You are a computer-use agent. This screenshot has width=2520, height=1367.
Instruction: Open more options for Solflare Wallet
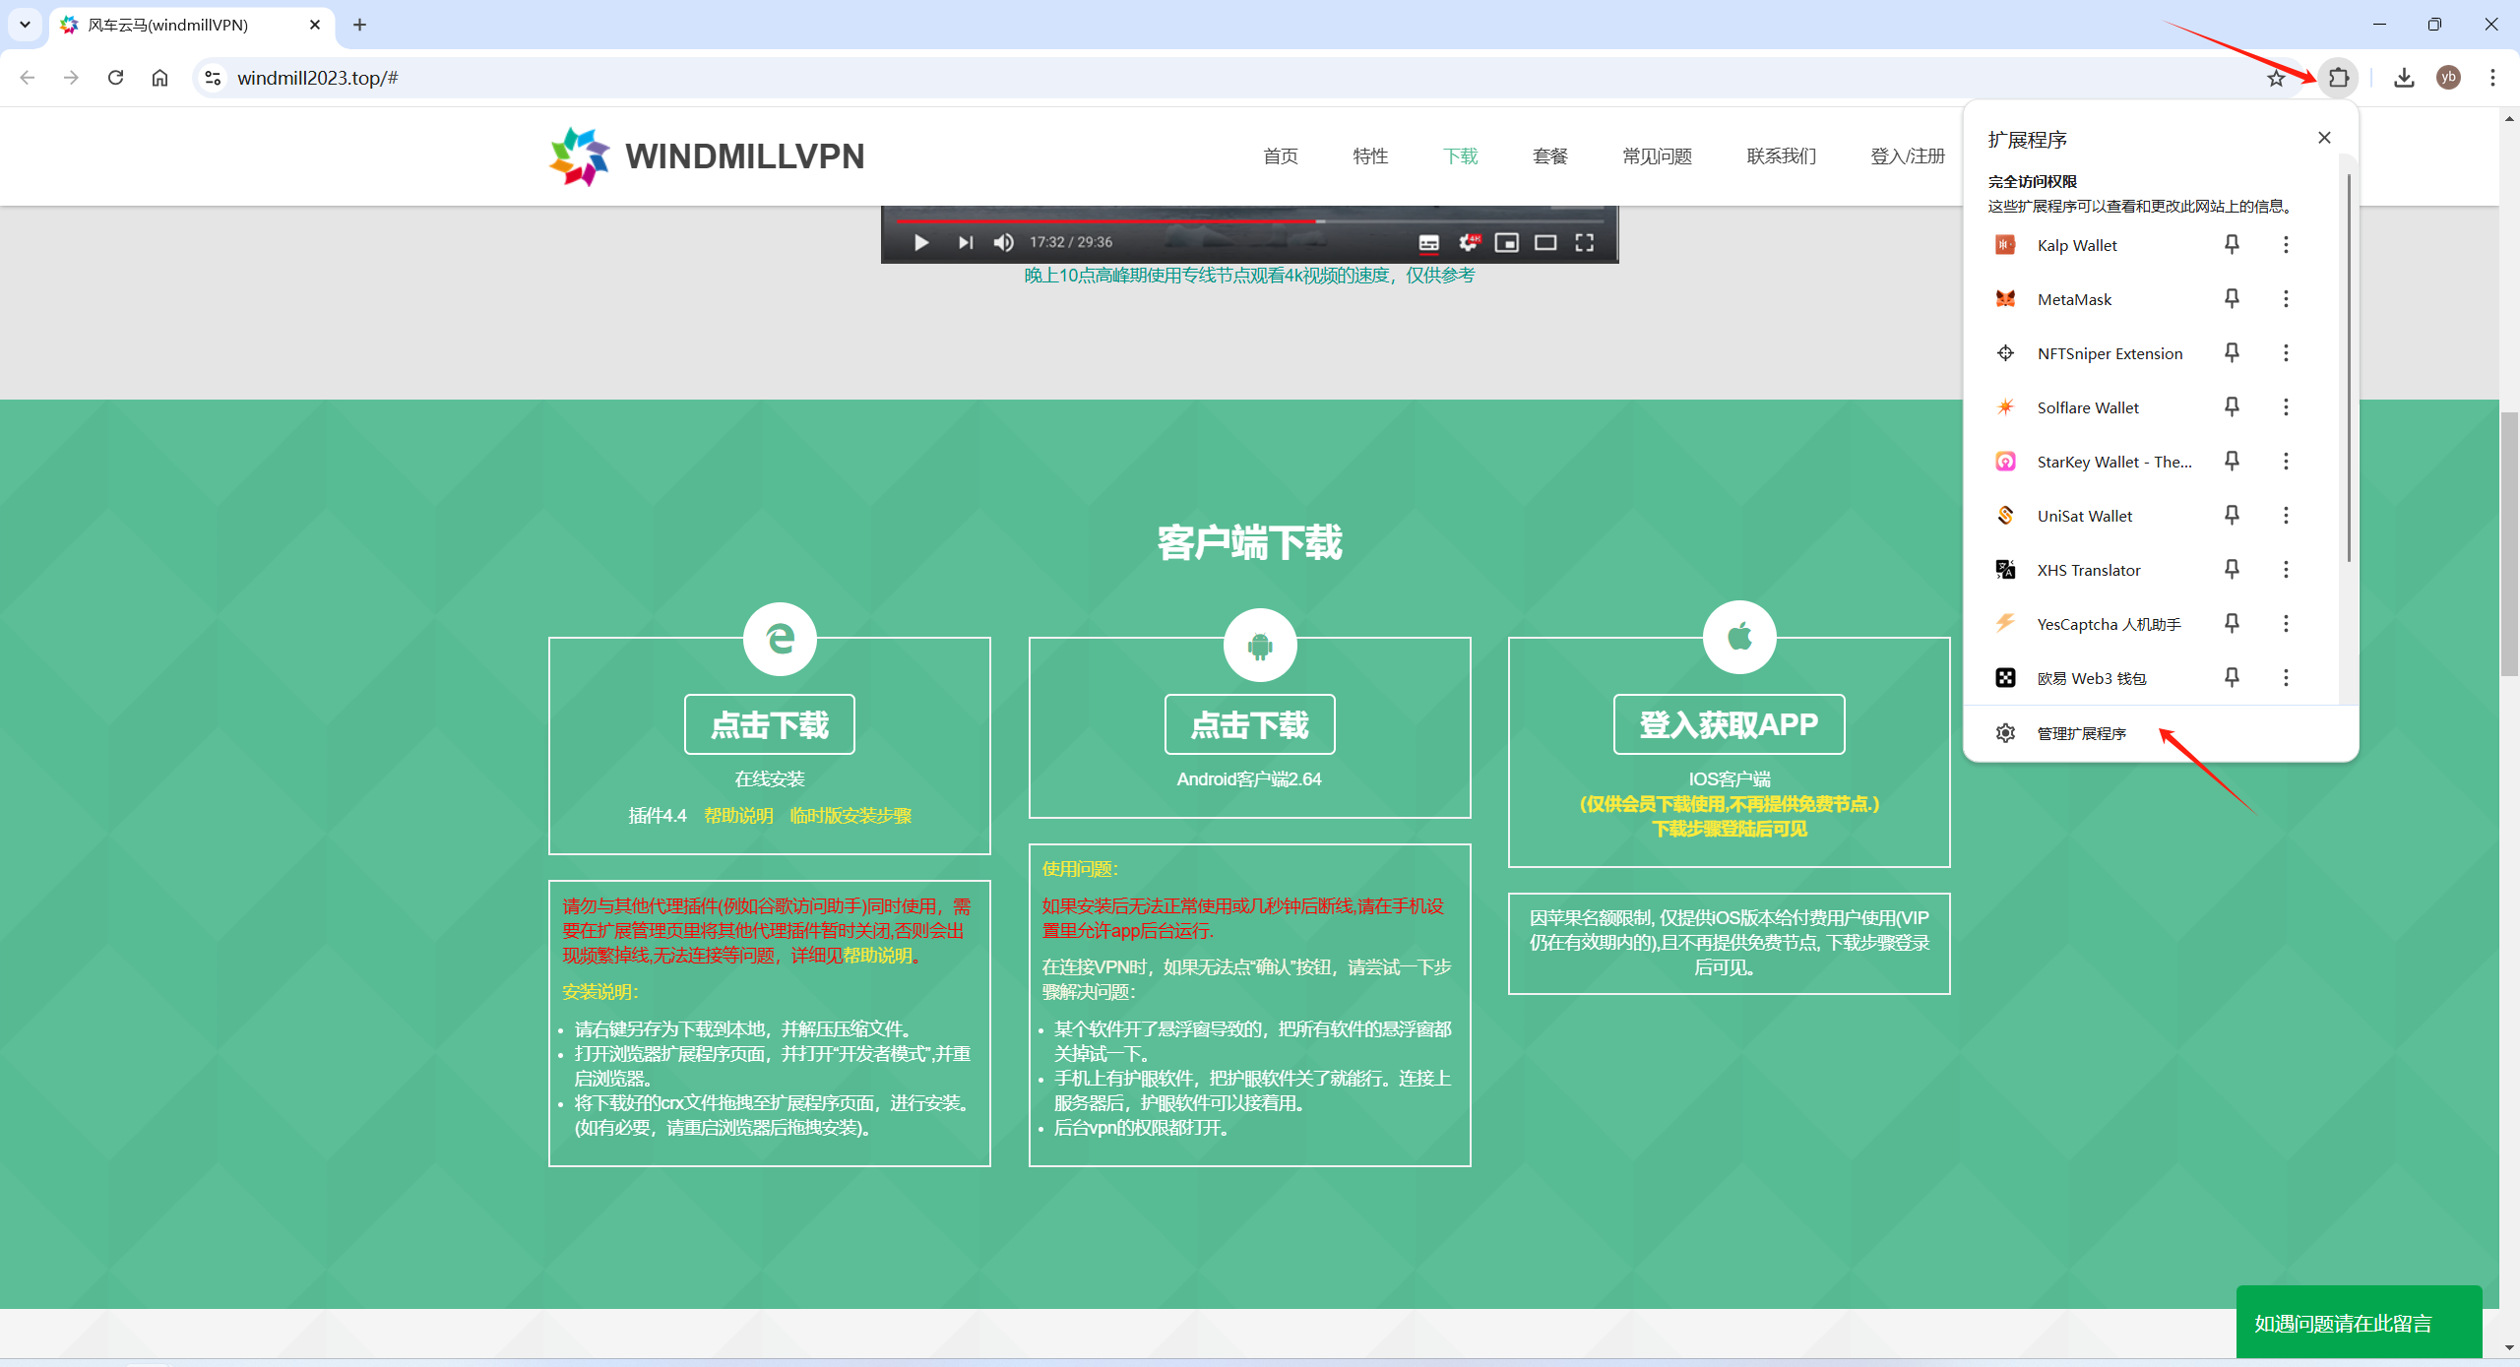(x=2286, y=407)
